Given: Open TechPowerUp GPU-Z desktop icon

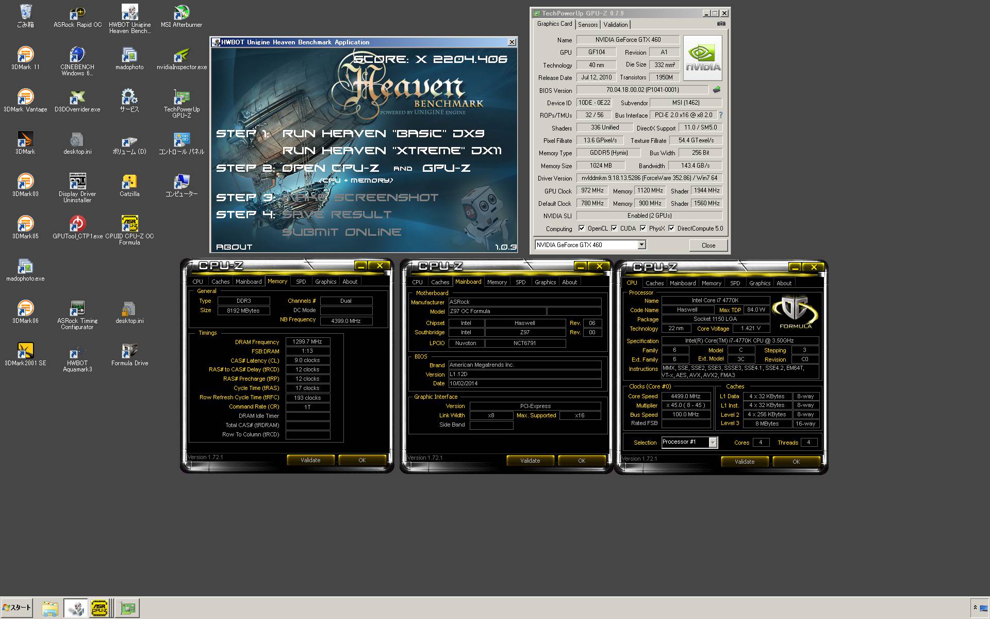Looking at the screenshot, I should (x=181, y=104).
